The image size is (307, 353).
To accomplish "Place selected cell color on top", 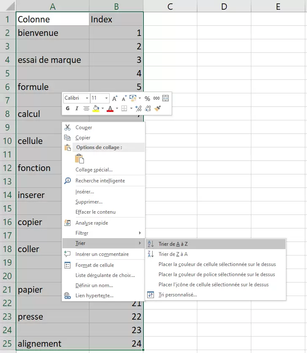I will click(x=215, y=264).
